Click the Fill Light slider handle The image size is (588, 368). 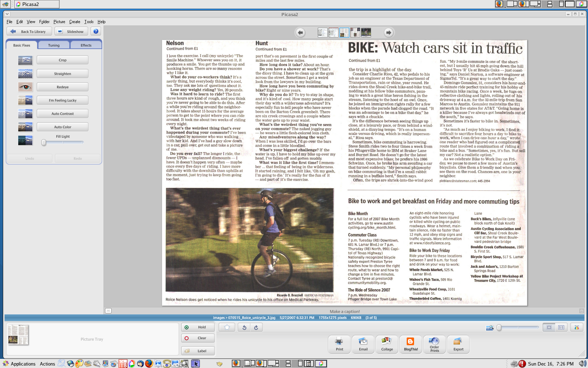coord(44,142)
